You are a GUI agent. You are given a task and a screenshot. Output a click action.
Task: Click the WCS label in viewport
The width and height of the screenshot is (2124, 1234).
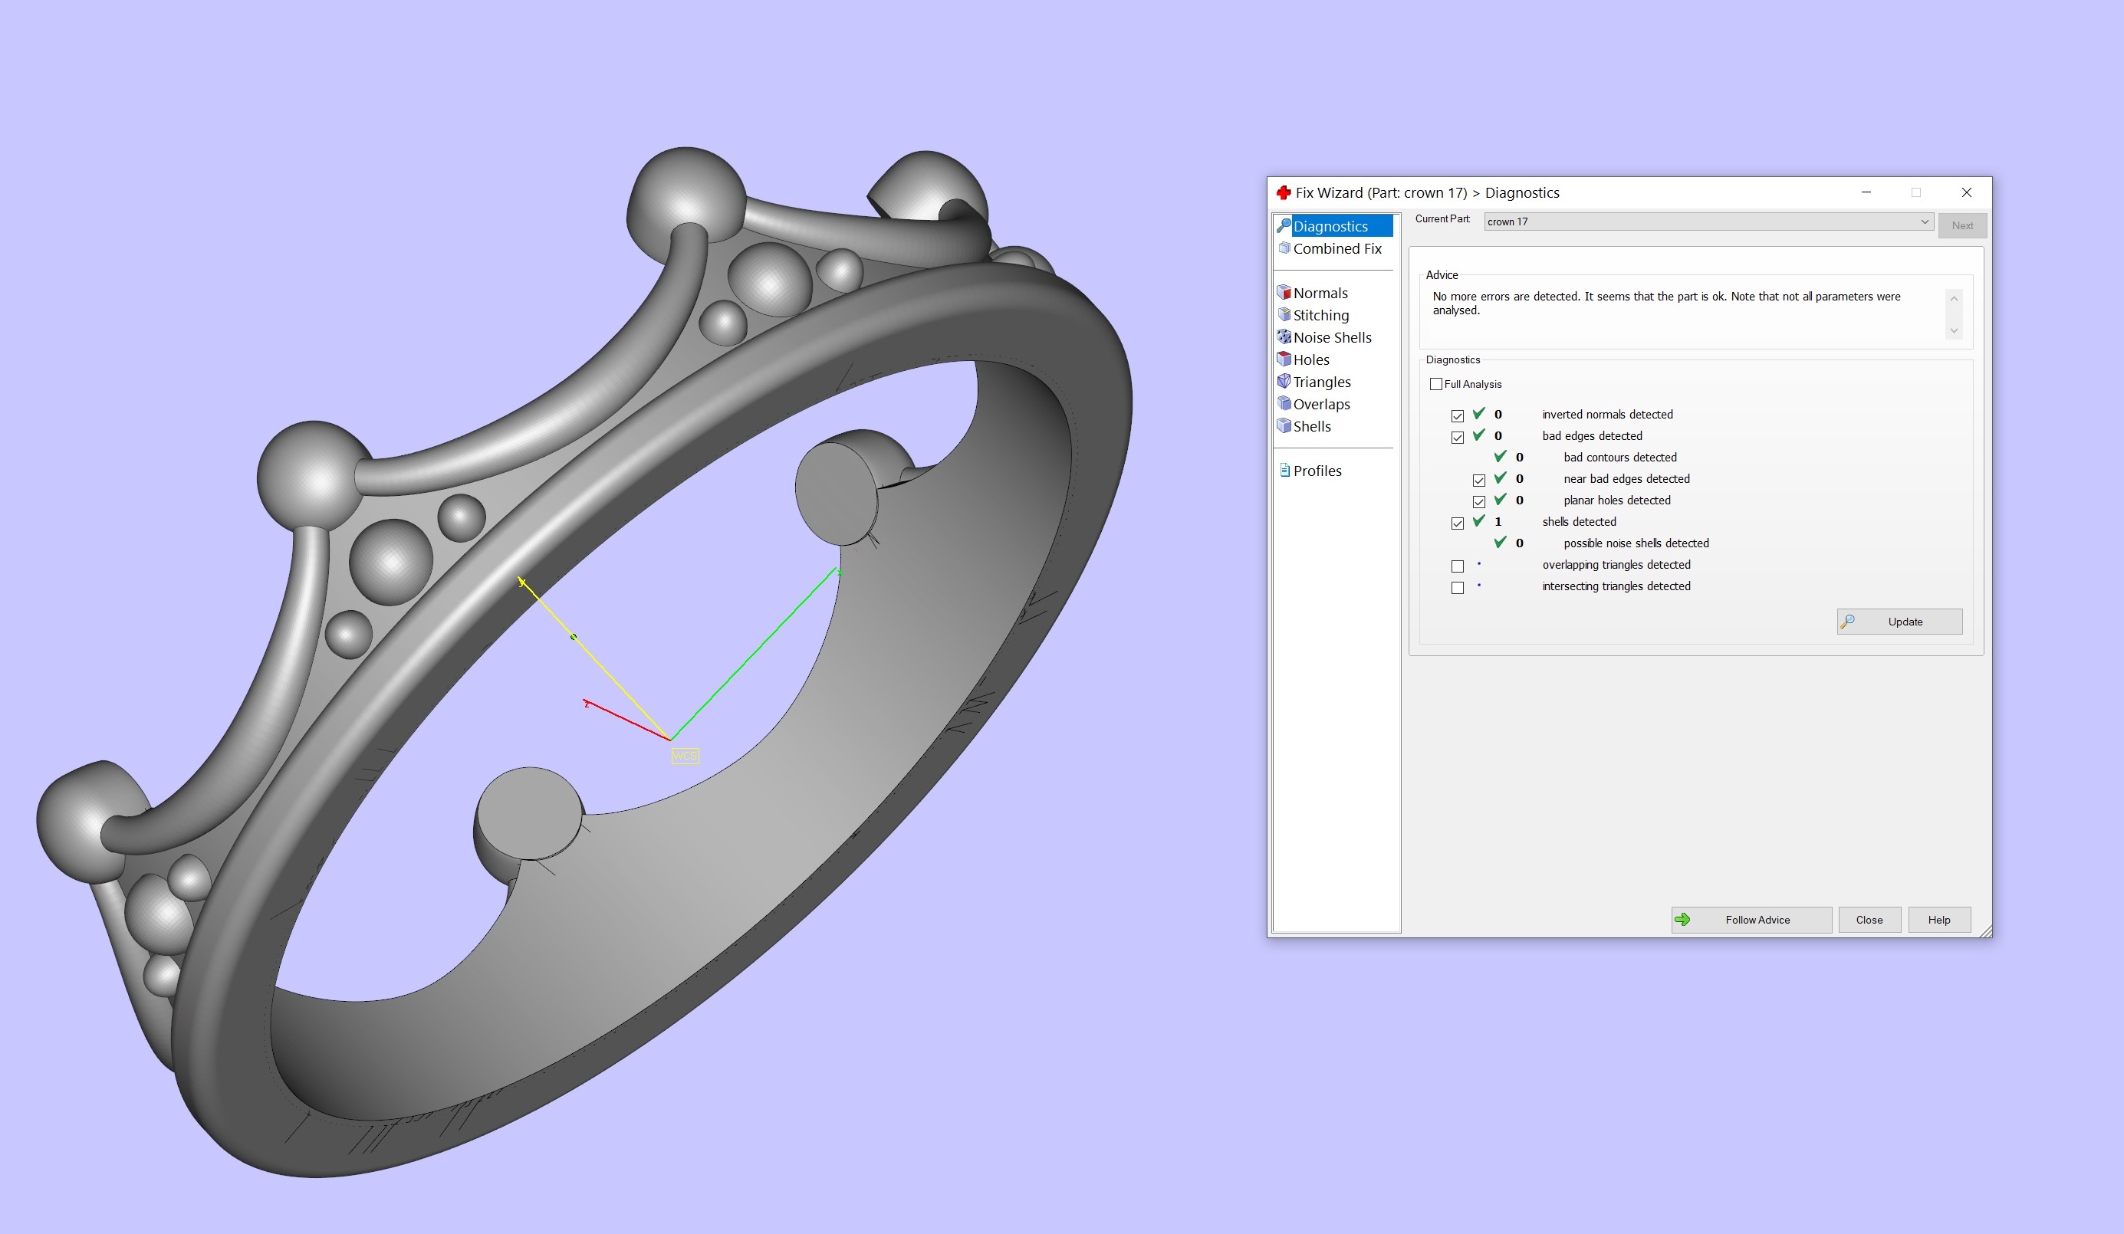[x=685, y=756]
